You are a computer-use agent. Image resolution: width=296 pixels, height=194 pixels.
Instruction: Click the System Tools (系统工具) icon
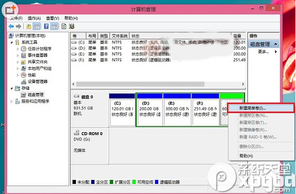17,42
